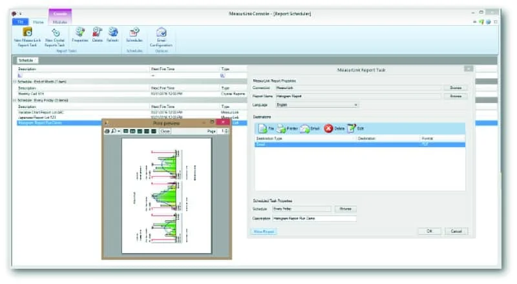Click the Connection field
517x284 pixels.
pos(358,88)
